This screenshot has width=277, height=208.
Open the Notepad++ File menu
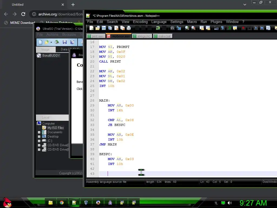[x=90, y=22]
